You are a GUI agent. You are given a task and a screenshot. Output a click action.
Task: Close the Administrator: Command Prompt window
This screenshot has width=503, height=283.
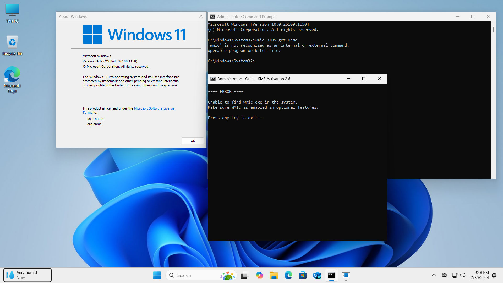[488, 17]
